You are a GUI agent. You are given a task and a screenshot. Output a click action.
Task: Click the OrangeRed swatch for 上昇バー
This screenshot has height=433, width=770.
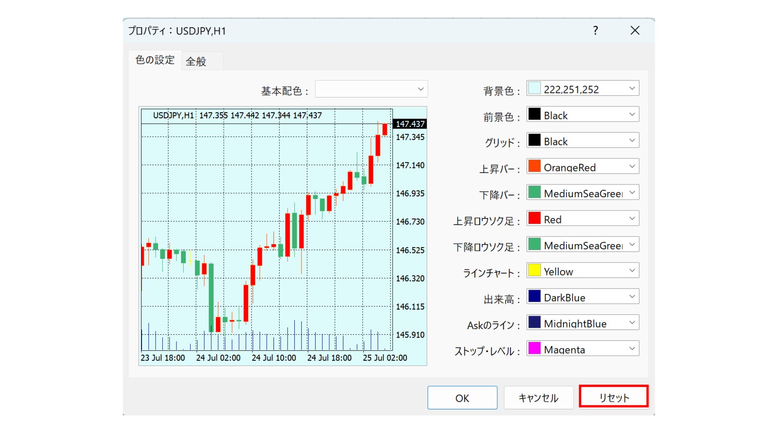(x=534, y=166)
